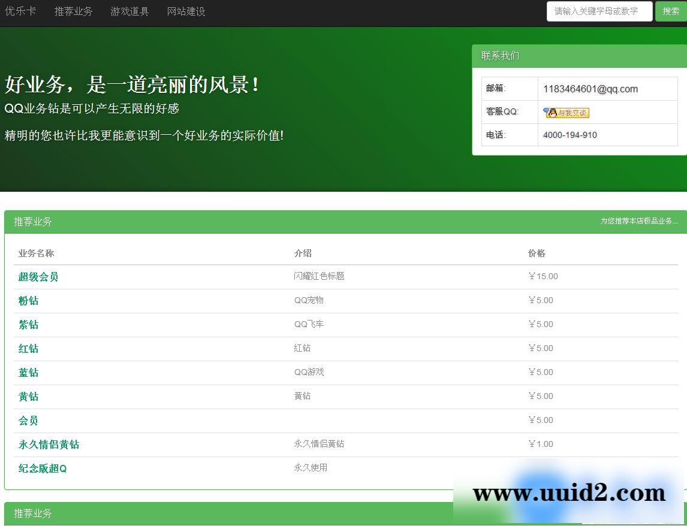Open the 推荐业务 navigation menu
Viewport: 687px width, 526px height.
[73, 11]
